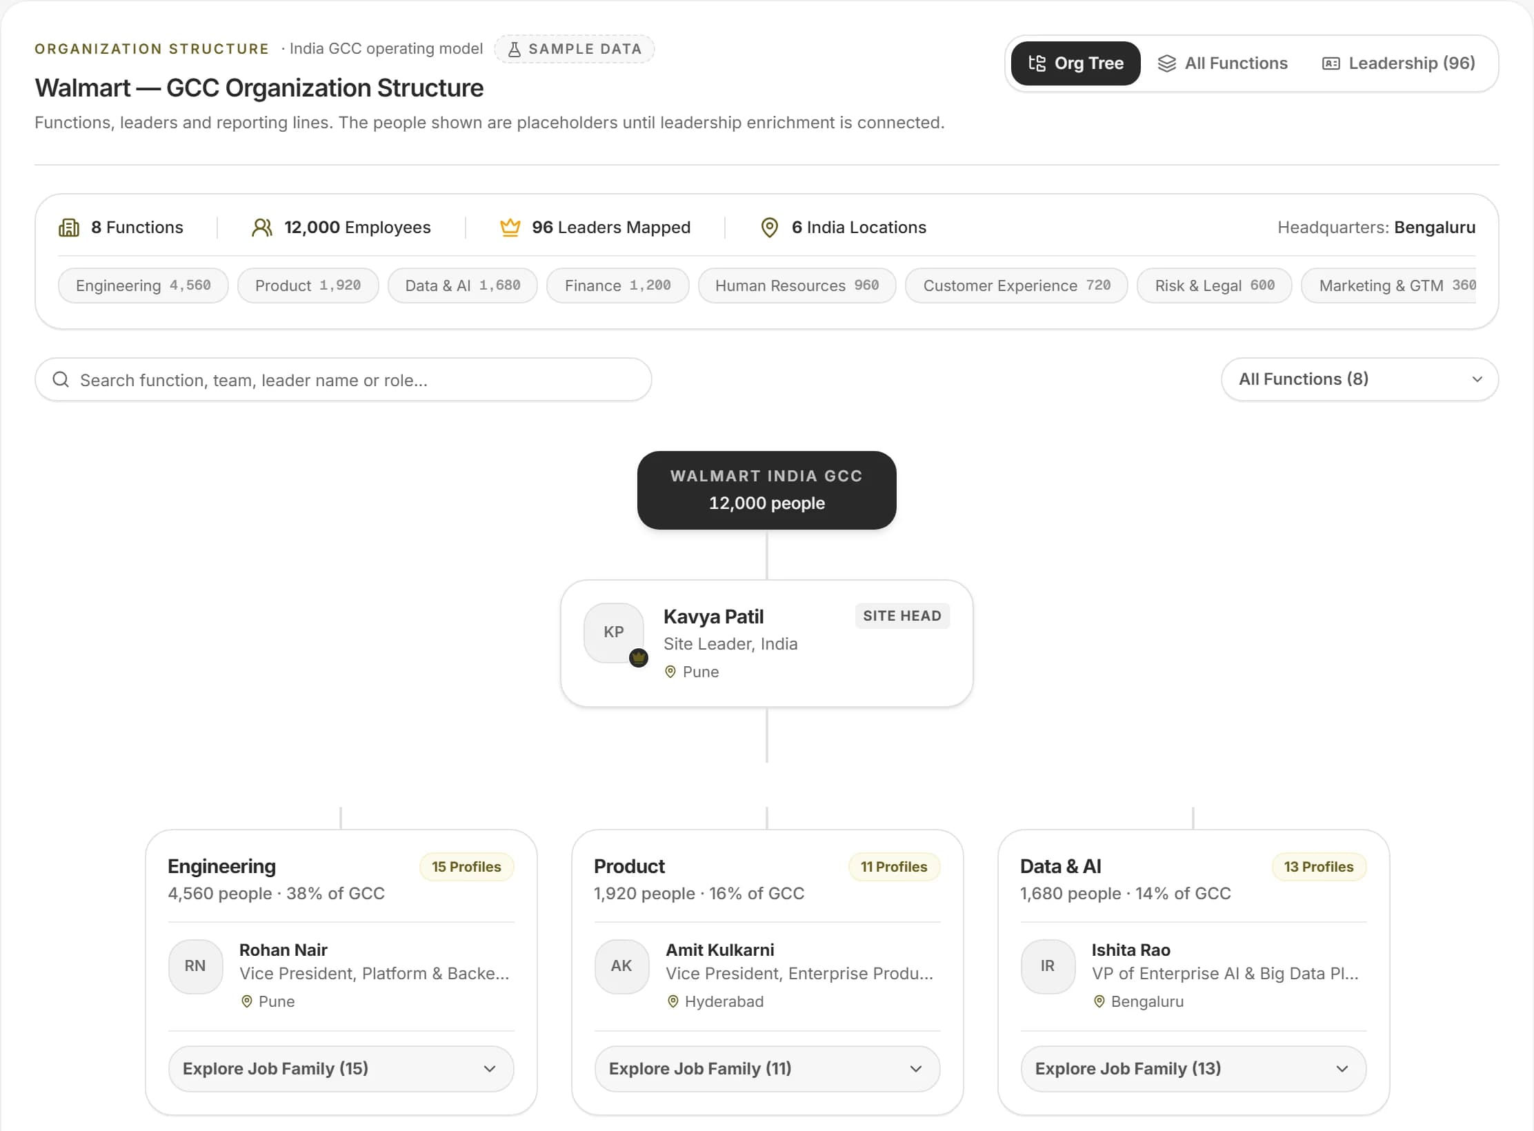Focus the search function or leader field

tap(343, 379)
